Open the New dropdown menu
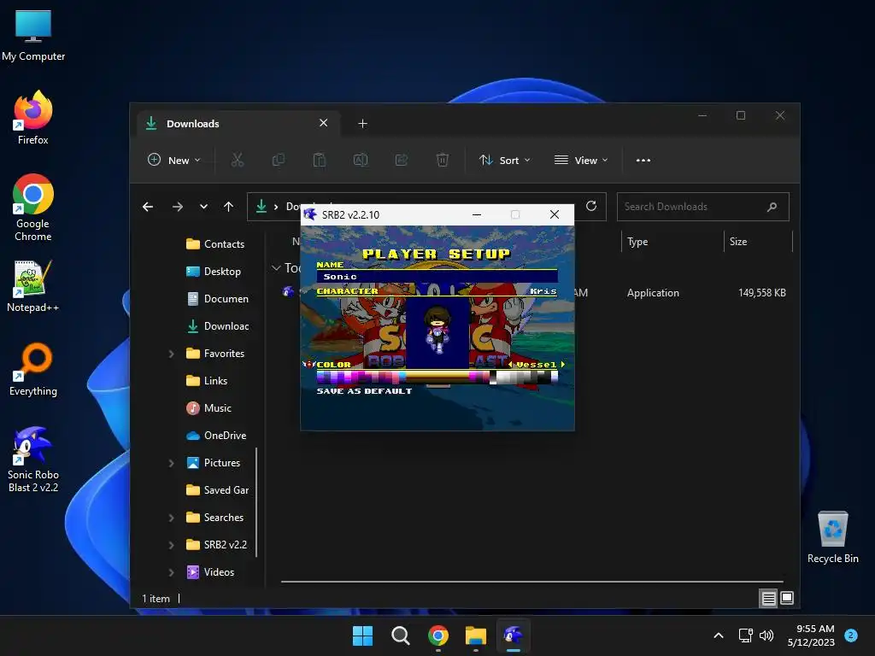 173,160
